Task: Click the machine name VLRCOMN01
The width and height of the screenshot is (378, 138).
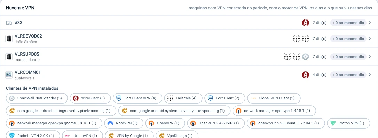Action: tap(28, 72)
